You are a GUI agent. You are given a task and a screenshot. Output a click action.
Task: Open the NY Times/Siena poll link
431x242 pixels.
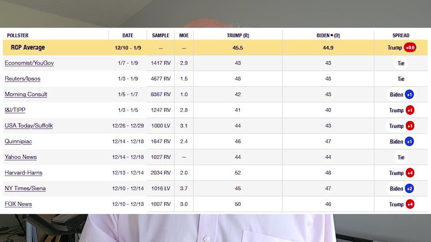(25, 188)
